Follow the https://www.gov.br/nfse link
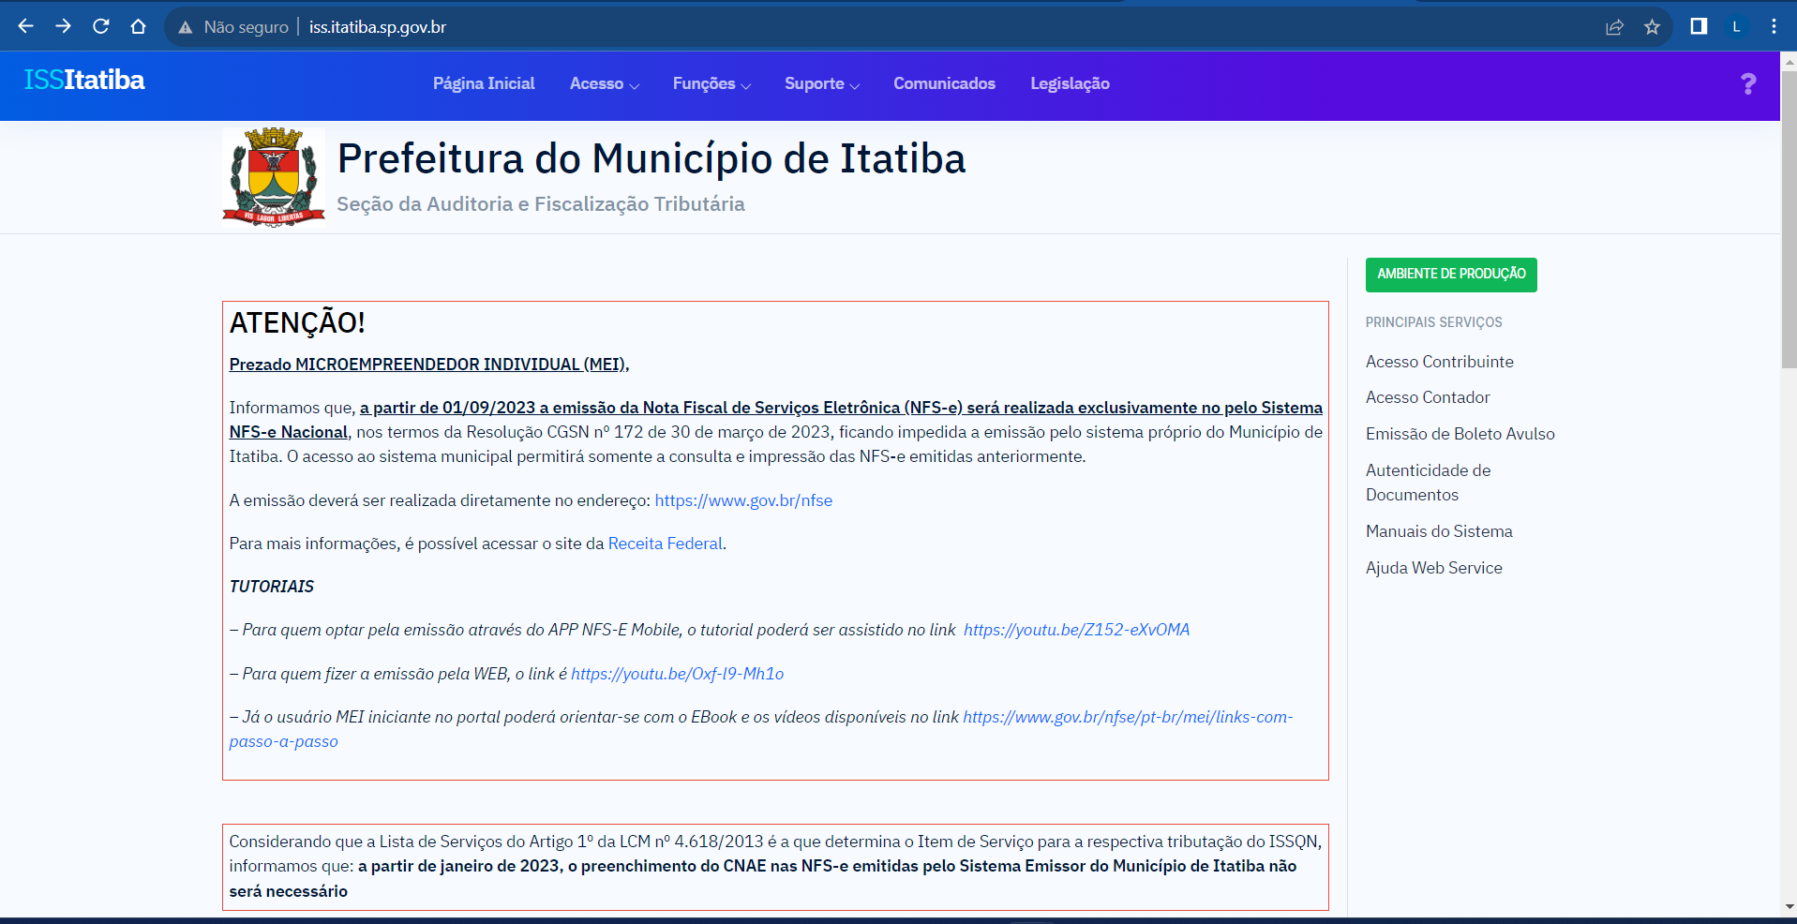This screenshot has width=1797, height=924. (743, 500)
